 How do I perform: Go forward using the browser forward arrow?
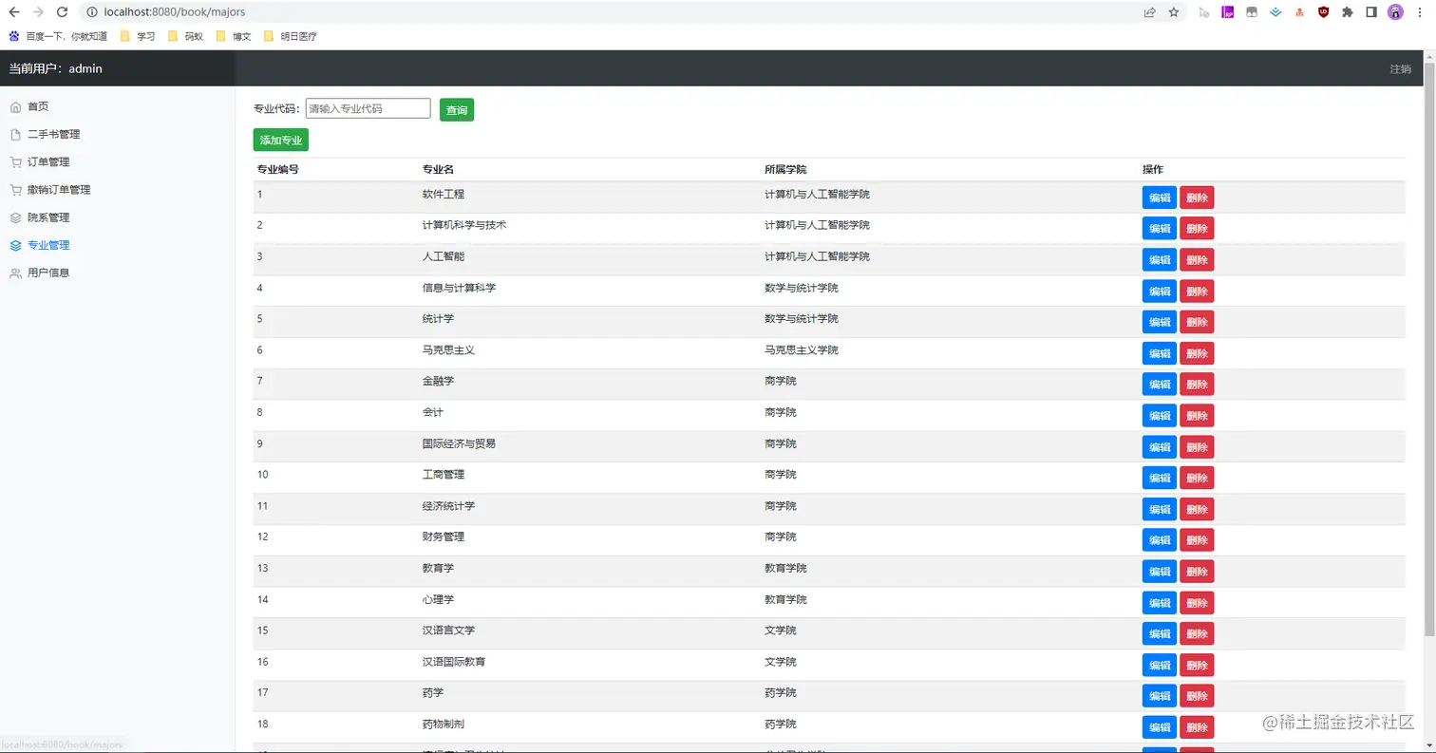(x=37, y=12)
